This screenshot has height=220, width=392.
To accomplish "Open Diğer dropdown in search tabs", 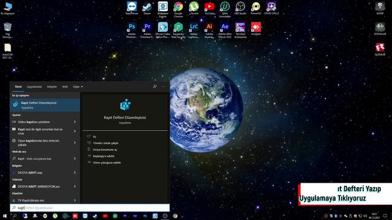I will click(78, 87).
